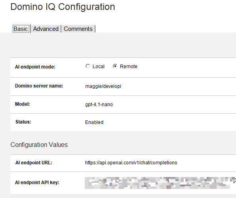The width and height of the screenshot is (236, 198).
Task: Select the Local endpoint mode radio button
Action: point(88,66)
